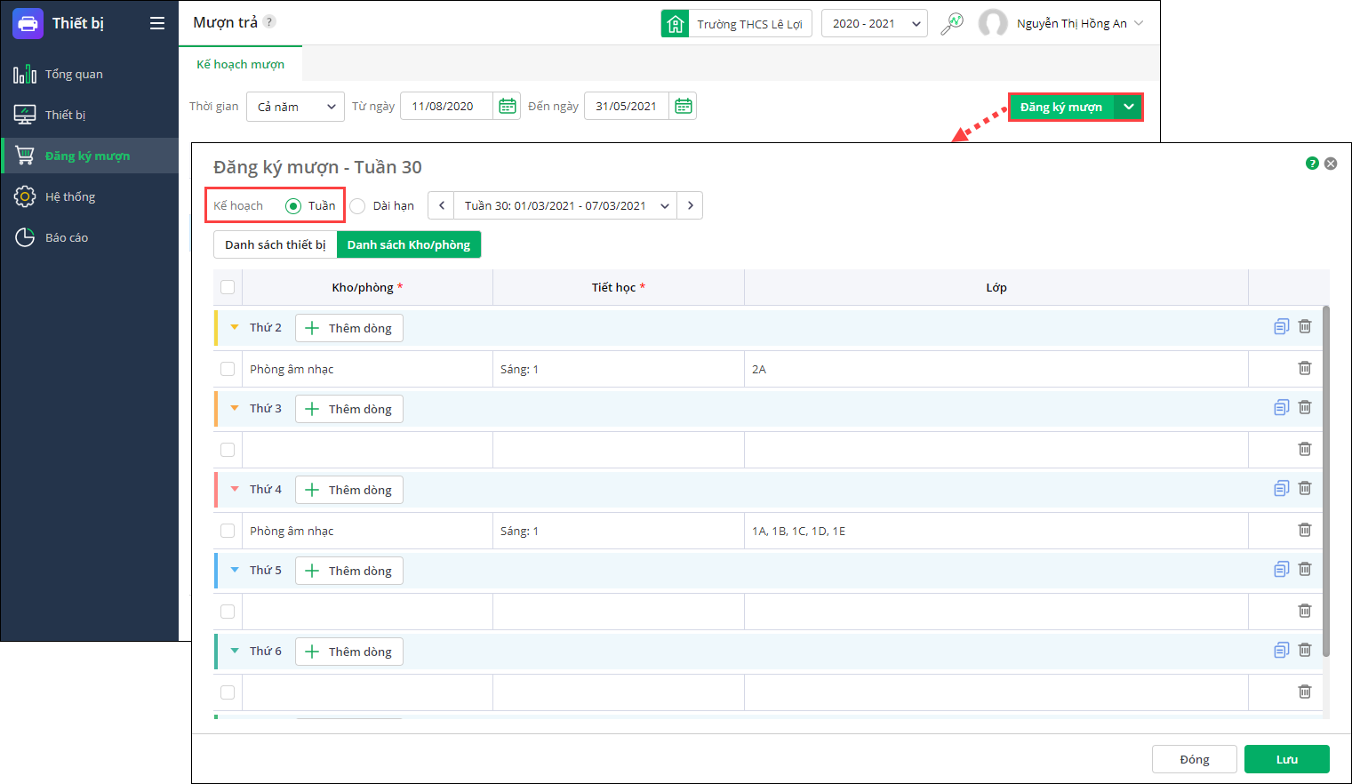
Task: Click the user avatar of Nguyễn Thị Hồng An
Action: tap(993, 23)
